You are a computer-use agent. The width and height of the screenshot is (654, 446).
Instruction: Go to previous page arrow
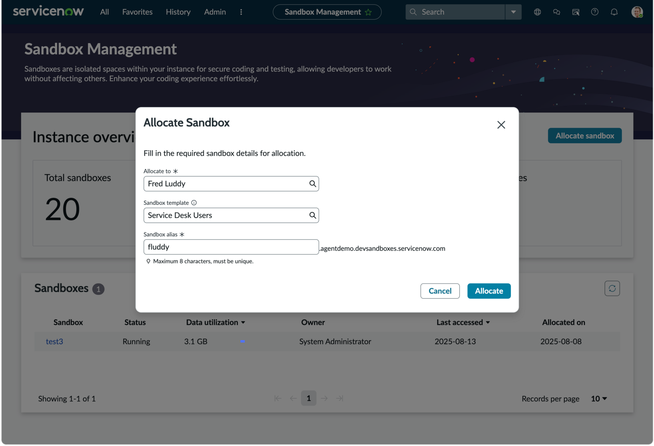293,398
